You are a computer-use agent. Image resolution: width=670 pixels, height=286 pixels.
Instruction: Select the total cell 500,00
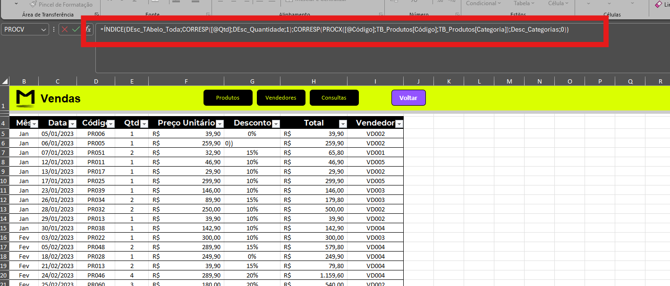(x=314, y=209)
